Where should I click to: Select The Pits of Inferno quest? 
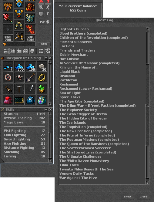(x=87, y=135)
